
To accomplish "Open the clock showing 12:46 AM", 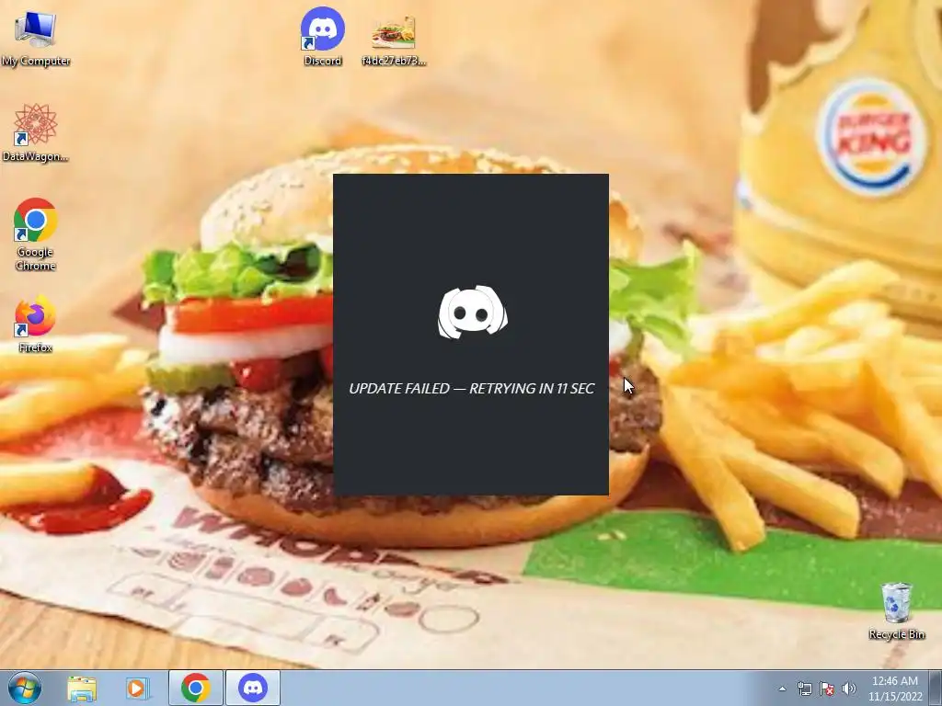I will 895,689.
